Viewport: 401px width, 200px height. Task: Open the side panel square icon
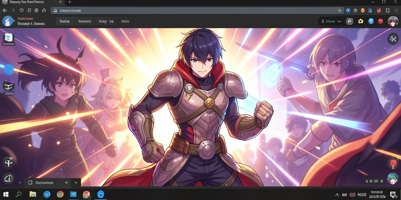[x=388, y=11]
